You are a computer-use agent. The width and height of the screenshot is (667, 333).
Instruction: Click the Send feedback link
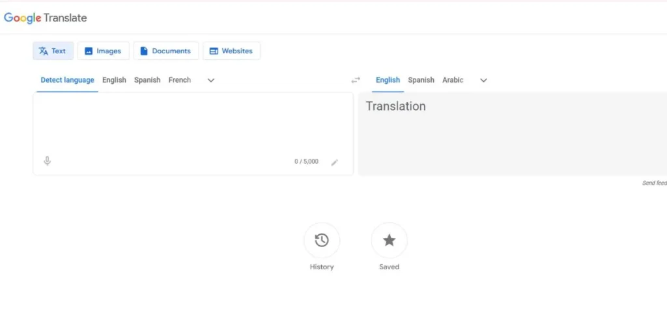[654, 183]
